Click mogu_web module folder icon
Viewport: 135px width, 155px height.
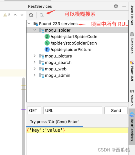[x=41, y=69]
